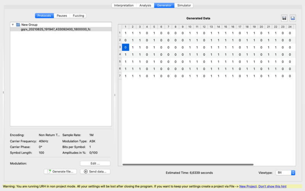Click the New Group folder icon
The width and height of the screenshot is (305, 191).
tap(18, 24)
